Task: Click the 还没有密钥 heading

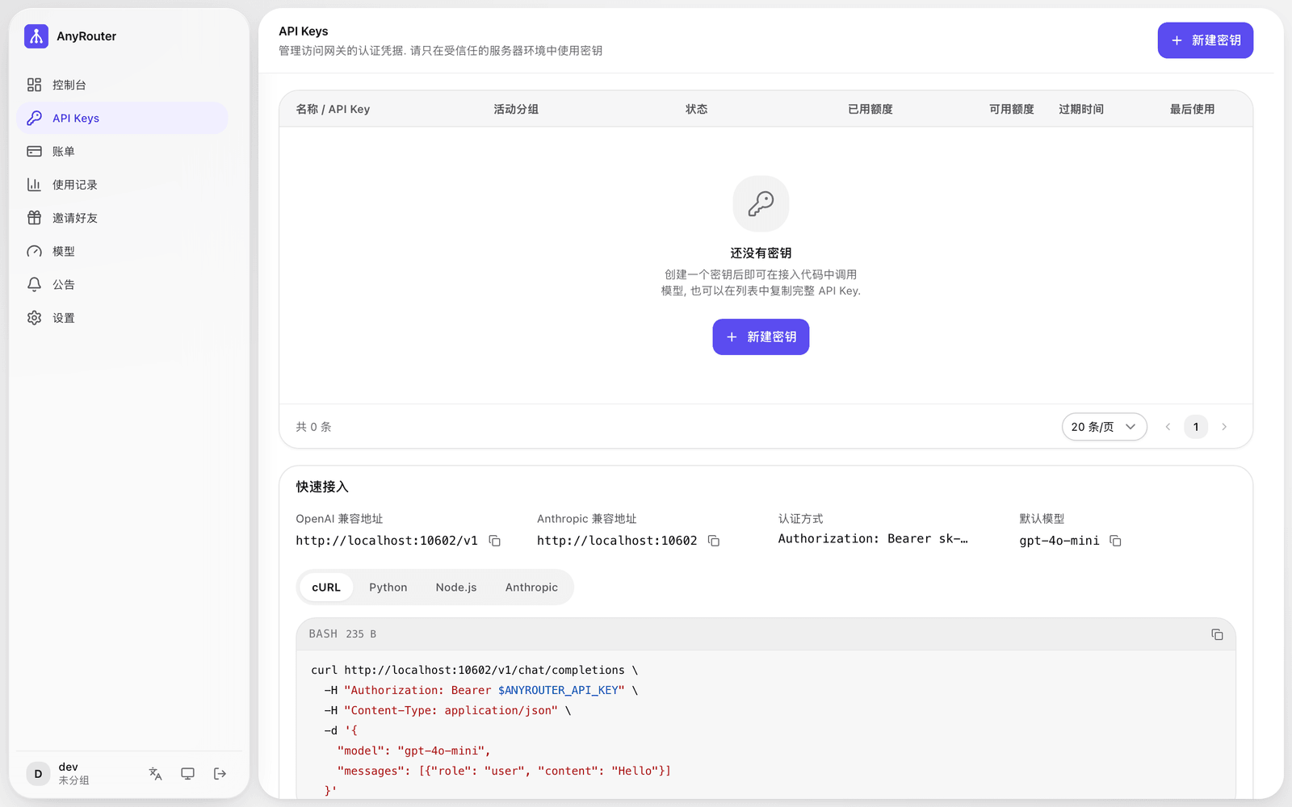Action: [x=761, y=253]
